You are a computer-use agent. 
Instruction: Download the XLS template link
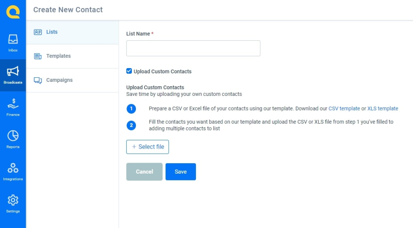click(382, 108)
